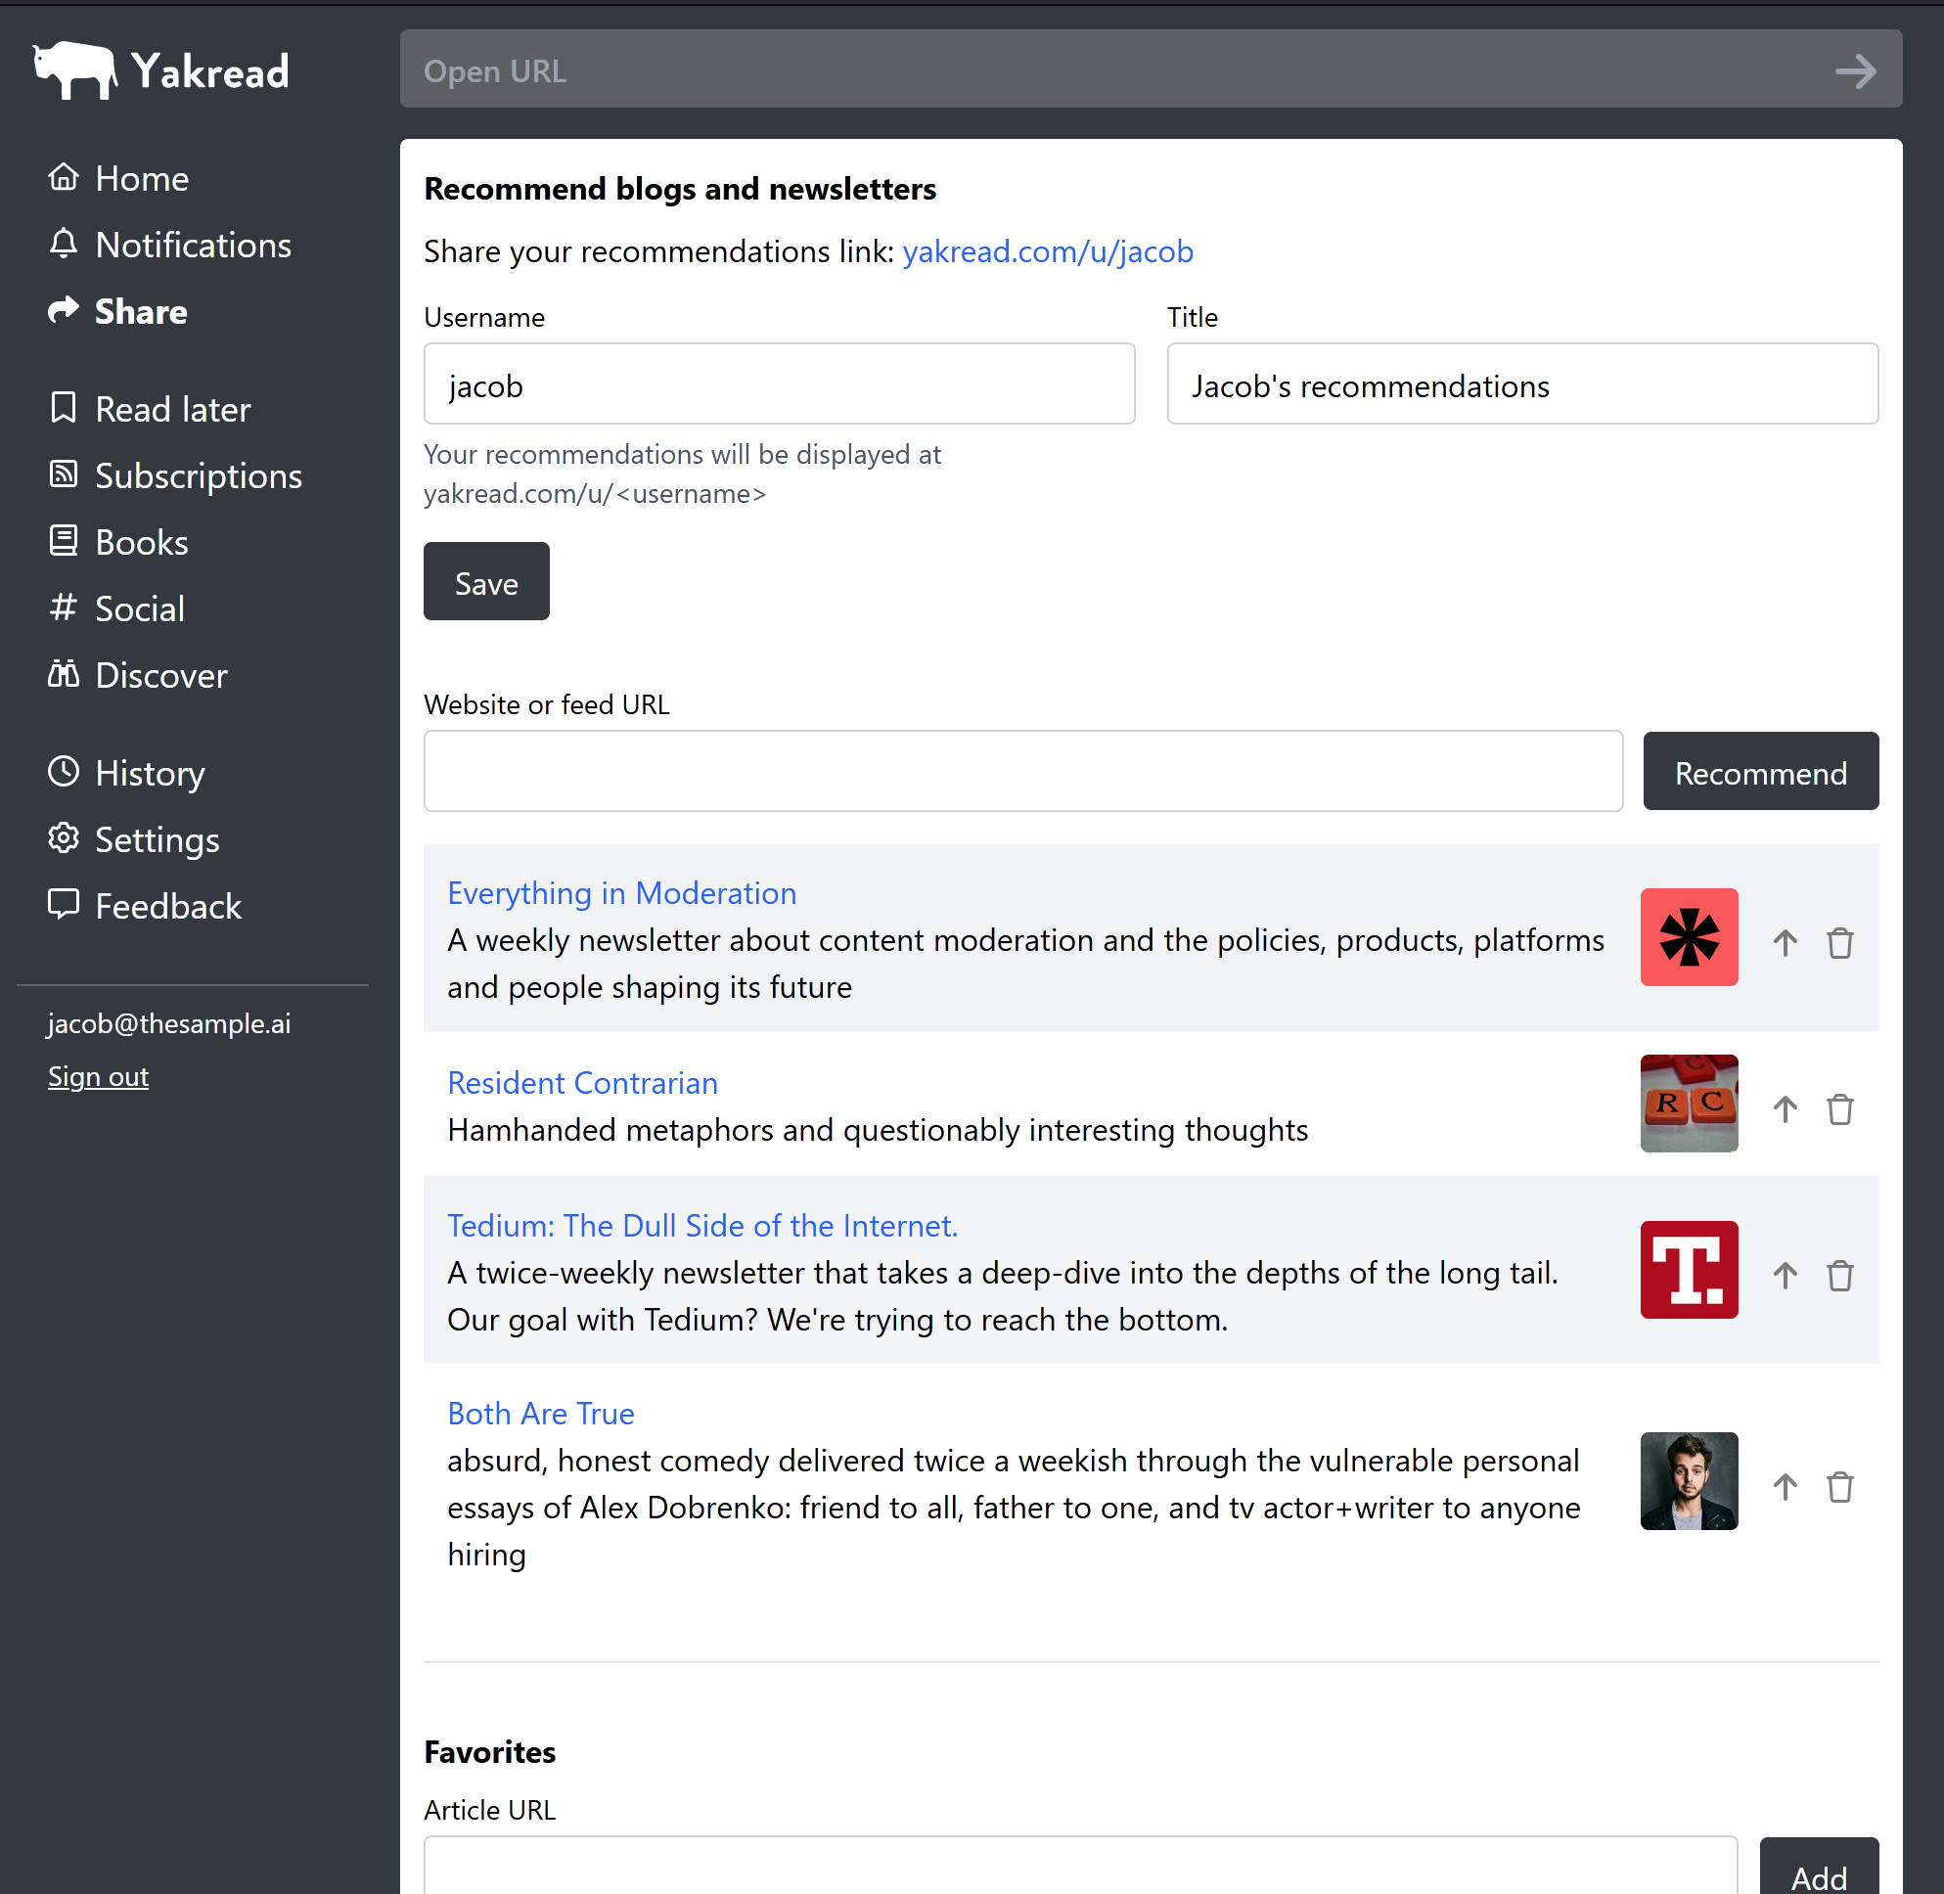Click the Share arrow icon in sidebar
Screen dimensions: 1944x1894
click(64, 310)
